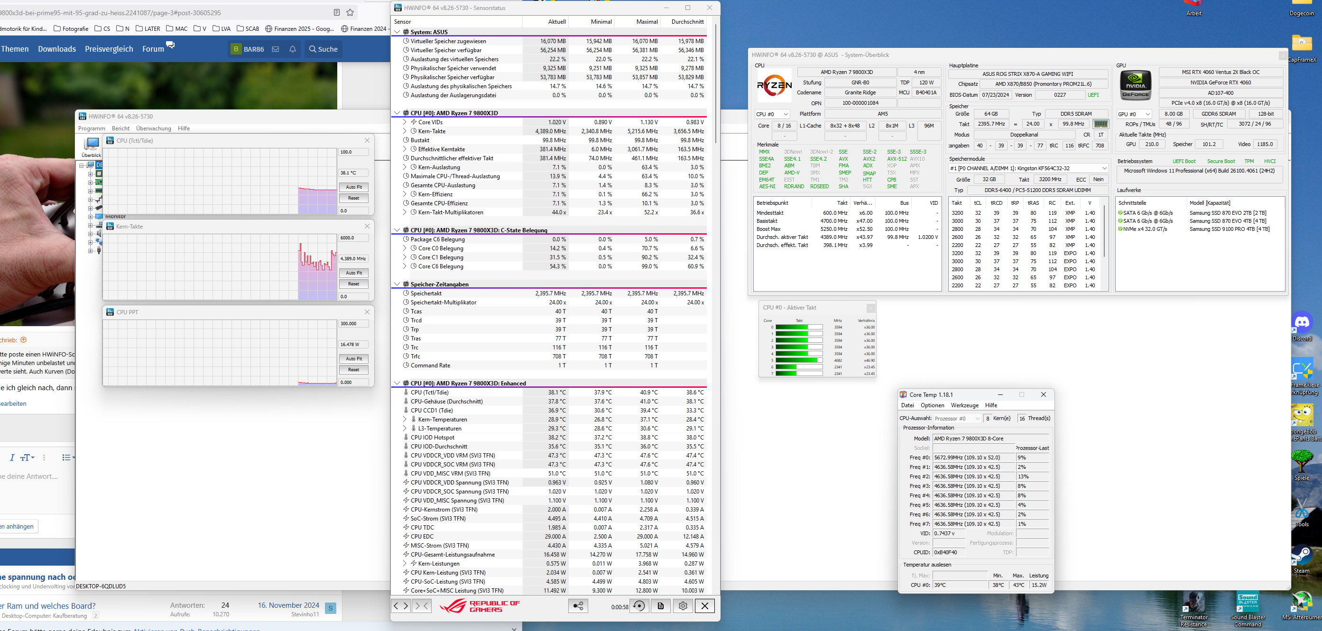Click Reset in the CPU PPT graph
The height and width of the screenshot is (631, 1322).
[353, 369]
